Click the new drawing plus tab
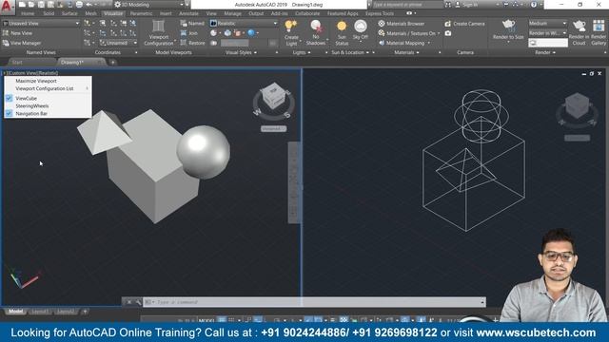Viewport: 609px width, 342px height. [112, 62]
